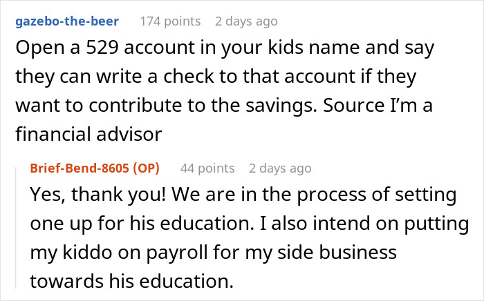This screenshot has width=484, height=301.
Task: Click the '529' number in comment
Action: pos(102,48)
